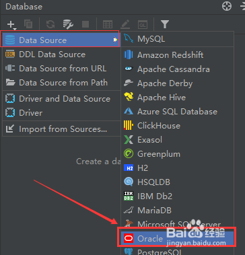Choose Apache Cassandra data source
Viewport: 245px width, 255px height.
pyautogui.click(x=178, y=69)
